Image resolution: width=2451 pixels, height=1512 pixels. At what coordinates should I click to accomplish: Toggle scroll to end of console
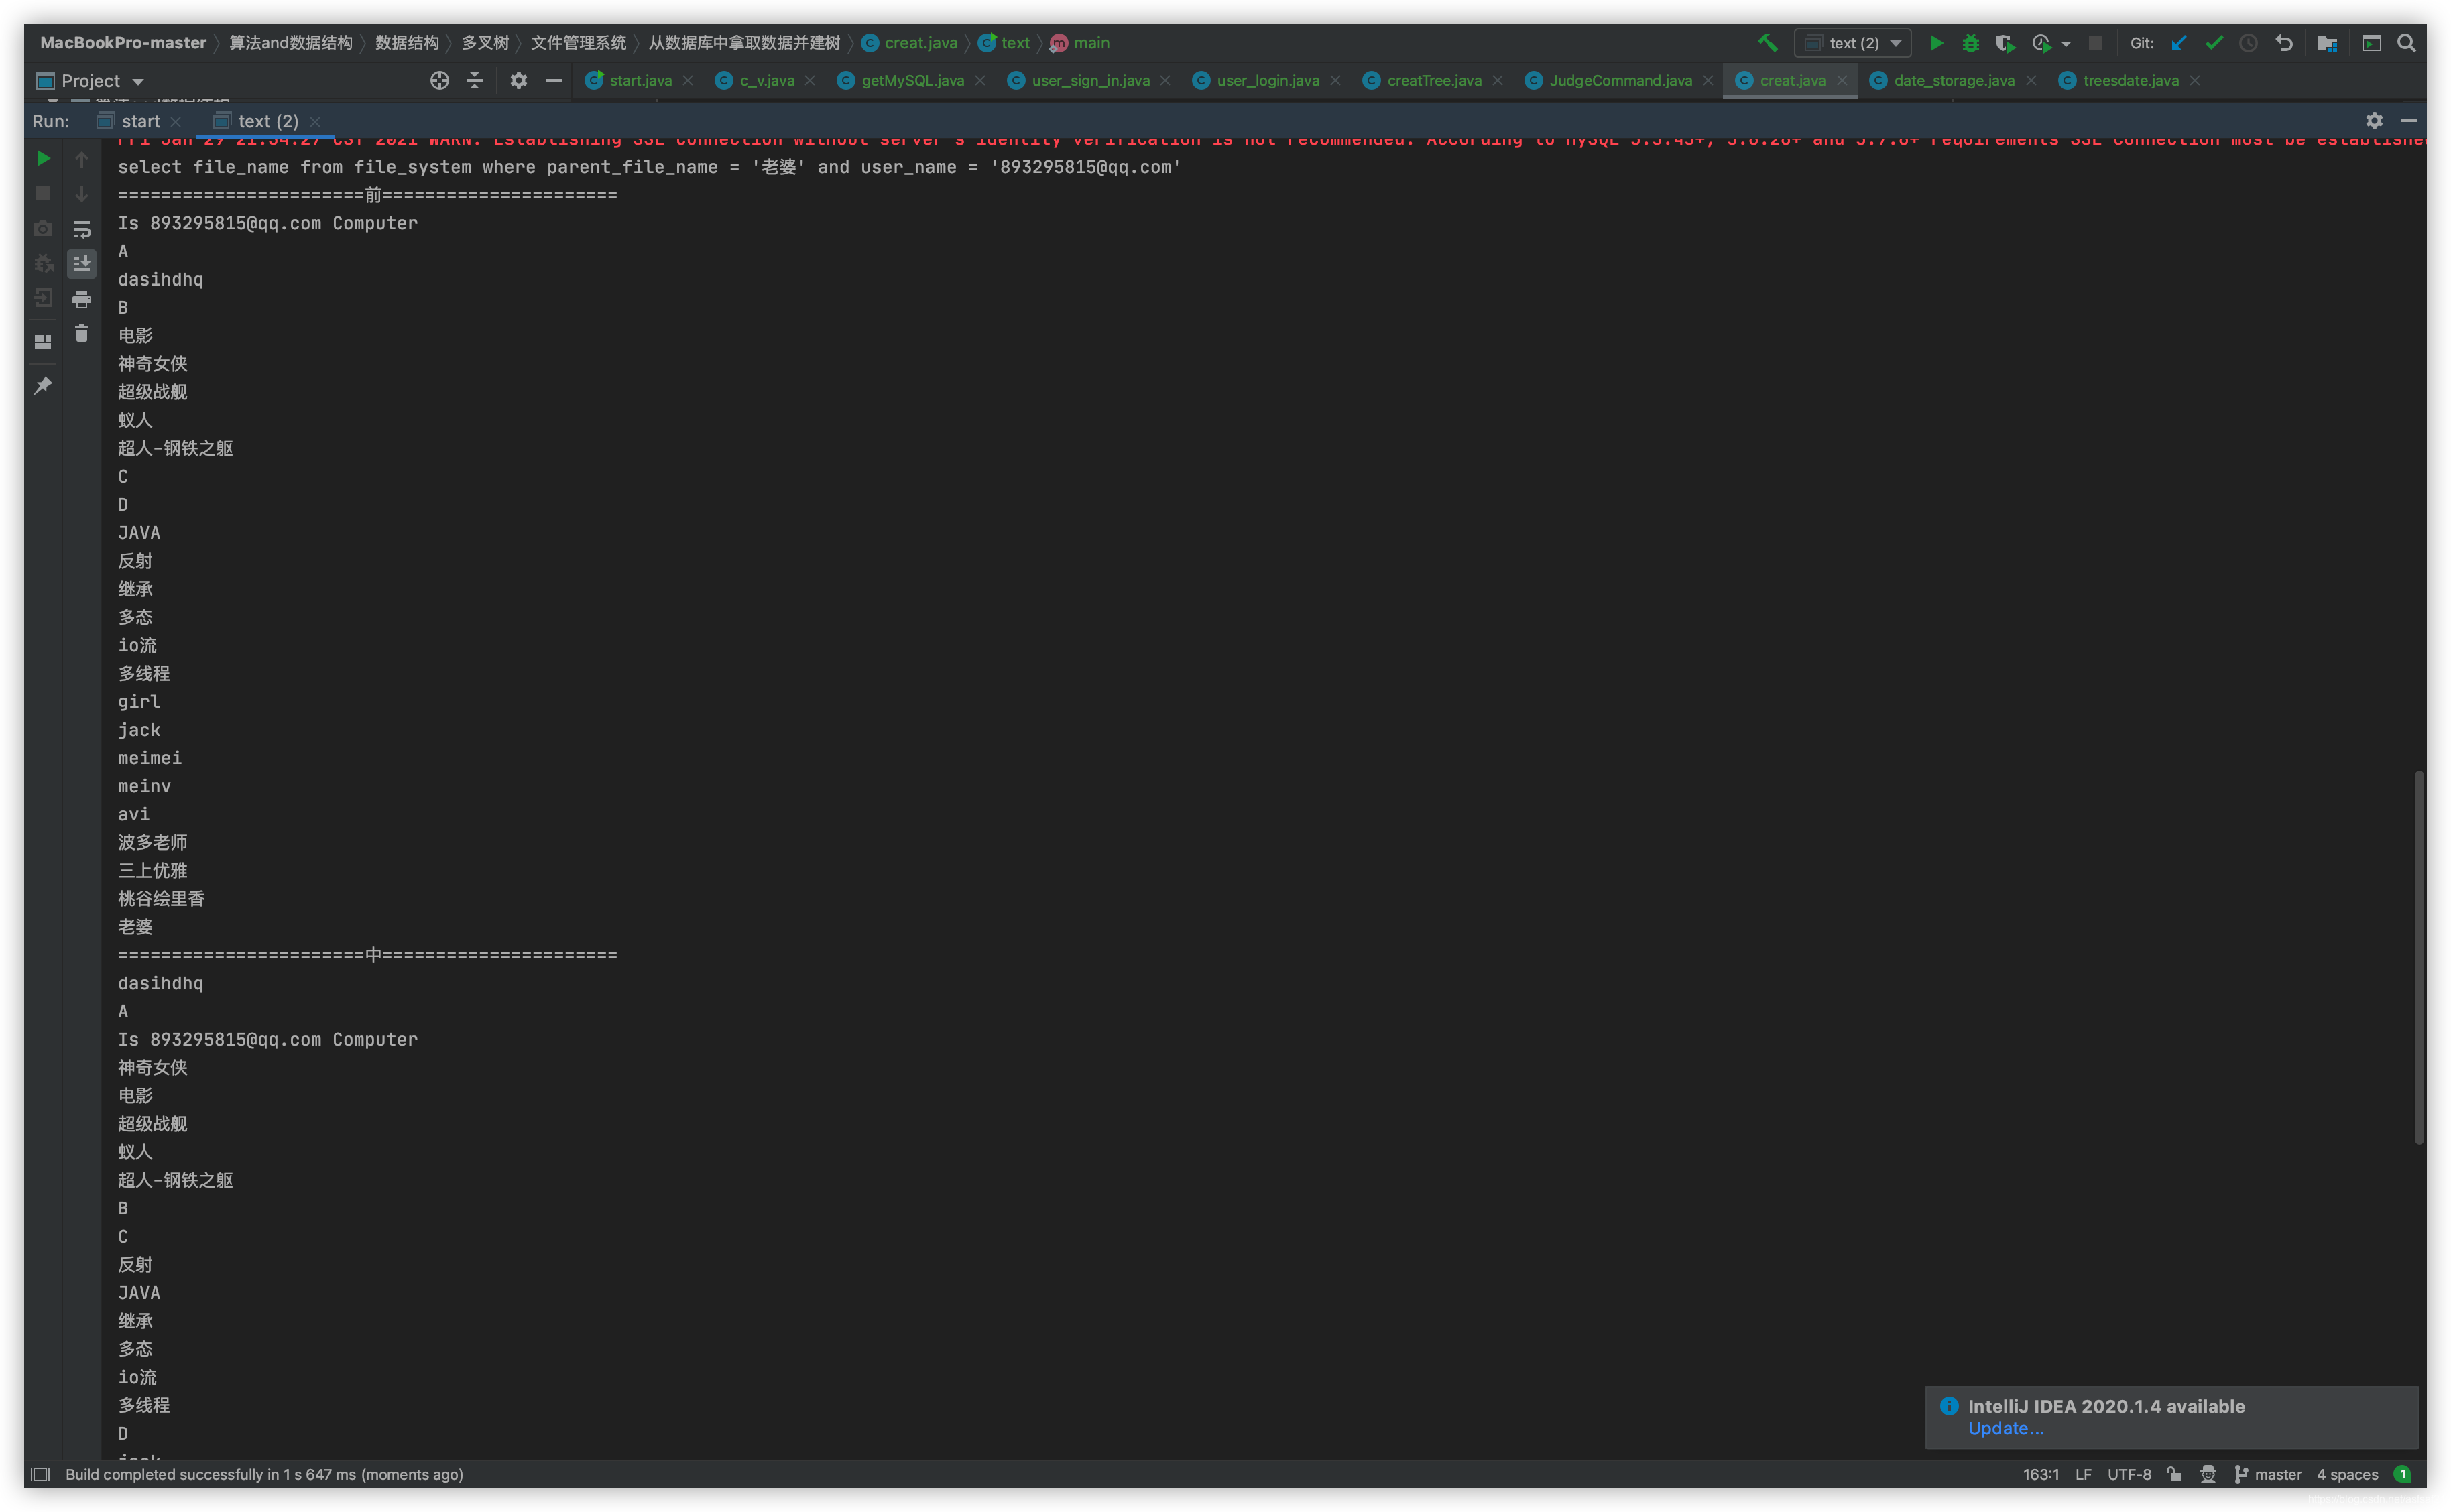coord(82,264)
